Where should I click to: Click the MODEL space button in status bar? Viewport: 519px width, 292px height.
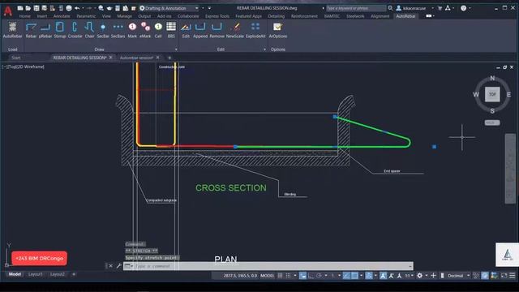pyautogui.click(x=267, y=276)
